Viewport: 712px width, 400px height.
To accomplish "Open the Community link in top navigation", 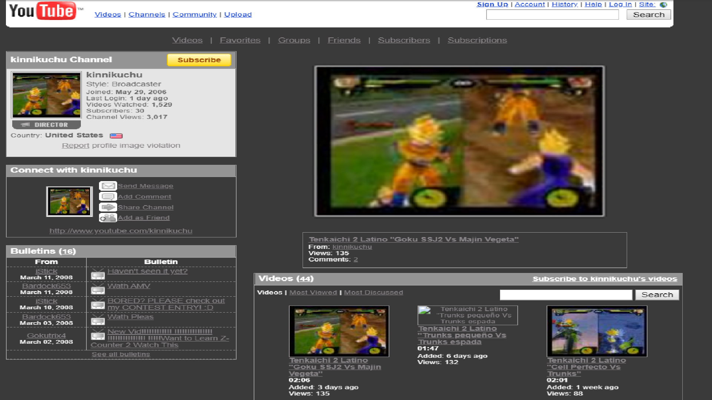I will pyautogui.click(x=195, y=14).
